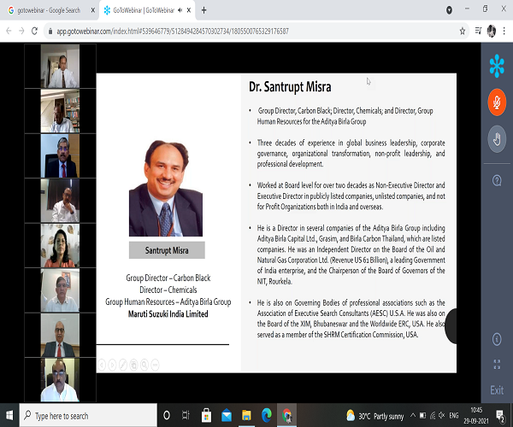This screenshot has height=427, width=513.
Task: Open Cortana circle icon on taskbar
Action: [x=167, y=416]
